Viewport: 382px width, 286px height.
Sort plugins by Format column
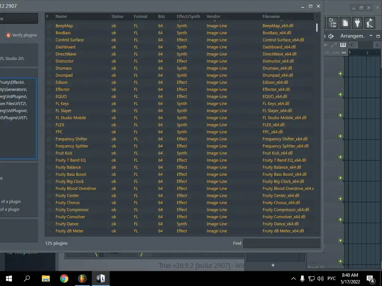click(x=141, y=16)
